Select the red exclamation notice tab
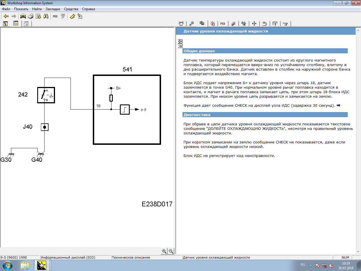 tap(275, 24)
